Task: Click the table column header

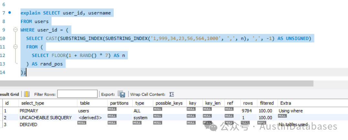Action: (85, 103)
